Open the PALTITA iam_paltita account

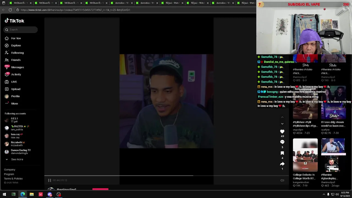pos(21,128)
